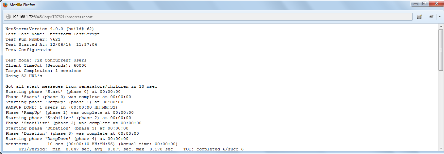Click the scrollbar up arrow

coord(441,27)
